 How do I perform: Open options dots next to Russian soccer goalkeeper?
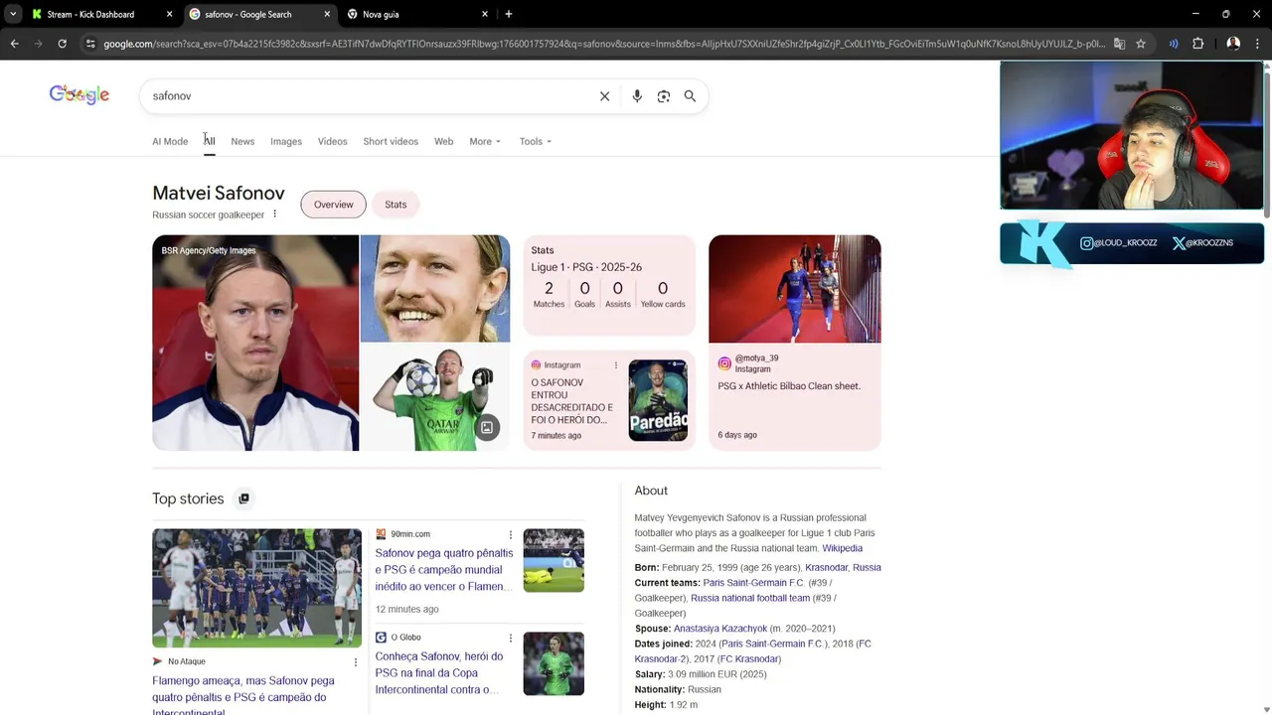coord(275,214)
